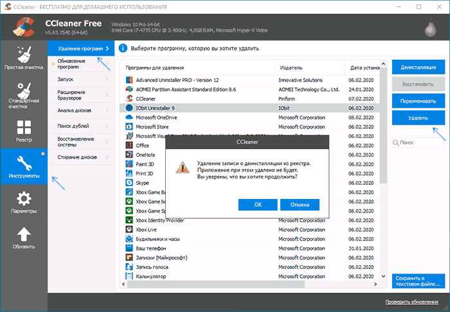Open Удаление программ tab
This screenshot has width=450, height=312.
pyautogui.click(x=81, y=48)
